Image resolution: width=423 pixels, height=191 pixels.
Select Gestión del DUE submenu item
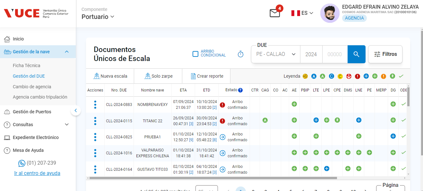(x=29, y=76)
